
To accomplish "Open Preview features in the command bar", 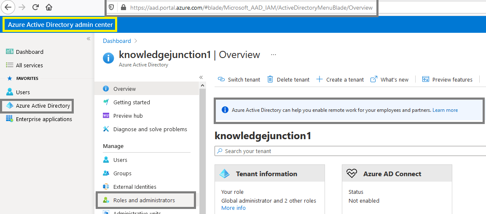I will [447, 79].
